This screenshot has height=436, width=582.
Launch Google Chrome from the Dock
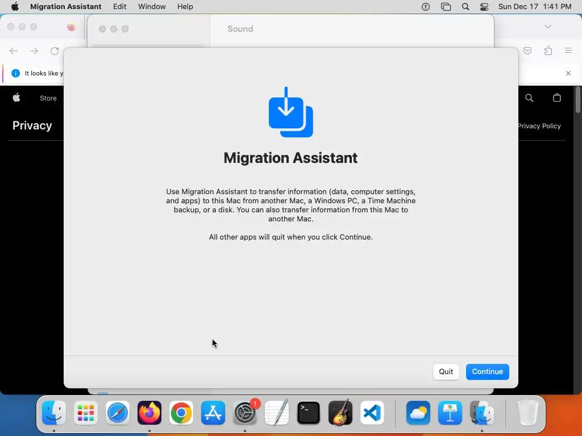[x=181, y=413]
